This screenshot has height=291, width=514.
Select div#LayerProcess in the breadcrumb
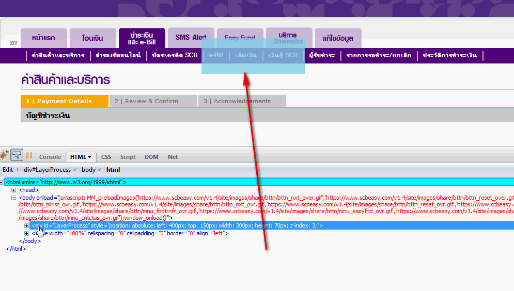pos(47,170)
